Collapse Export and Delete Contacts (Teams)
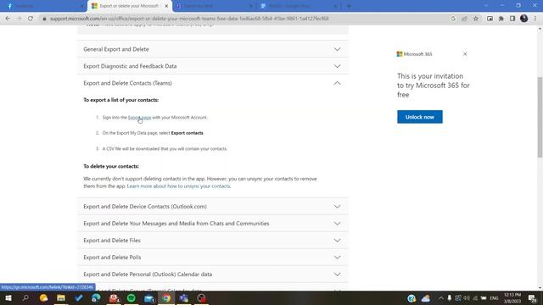Image resolution: width=543 pixels, height=305 pixels. [x=213, y=83]
